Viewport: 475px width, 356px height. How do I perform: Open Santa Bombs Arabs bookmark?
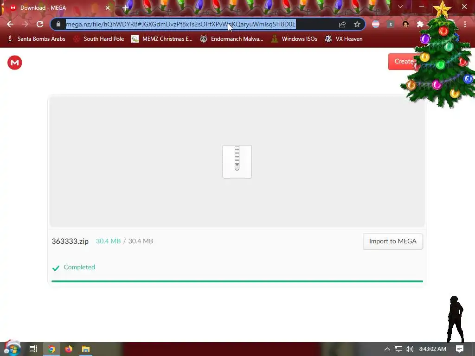pos(36,39)
